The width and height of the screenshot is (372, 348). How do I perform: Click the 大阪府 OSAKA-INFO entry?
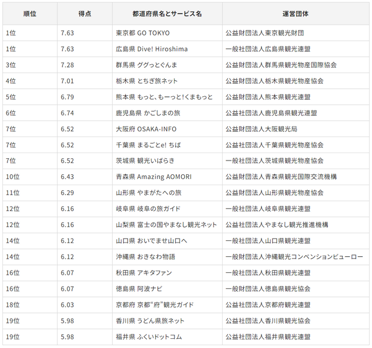[148, 130]
